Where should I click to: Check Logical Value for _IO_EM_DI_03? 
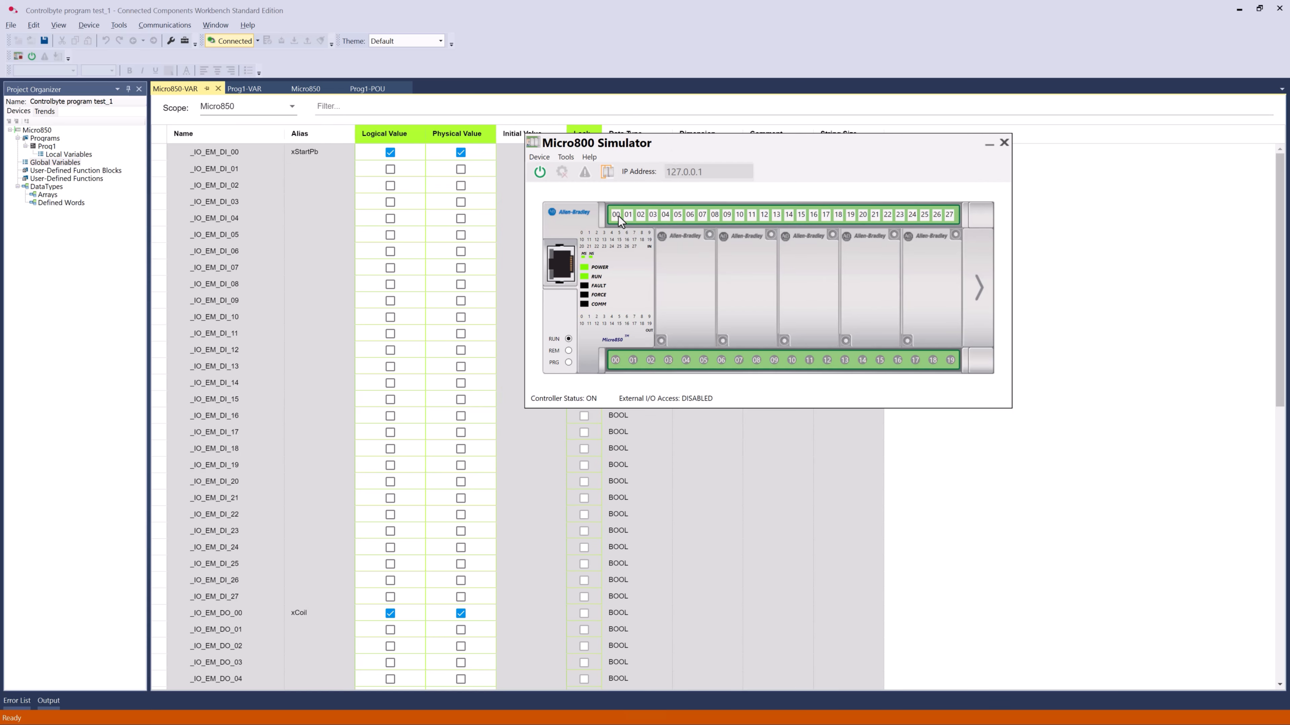(x=390, y=202)
